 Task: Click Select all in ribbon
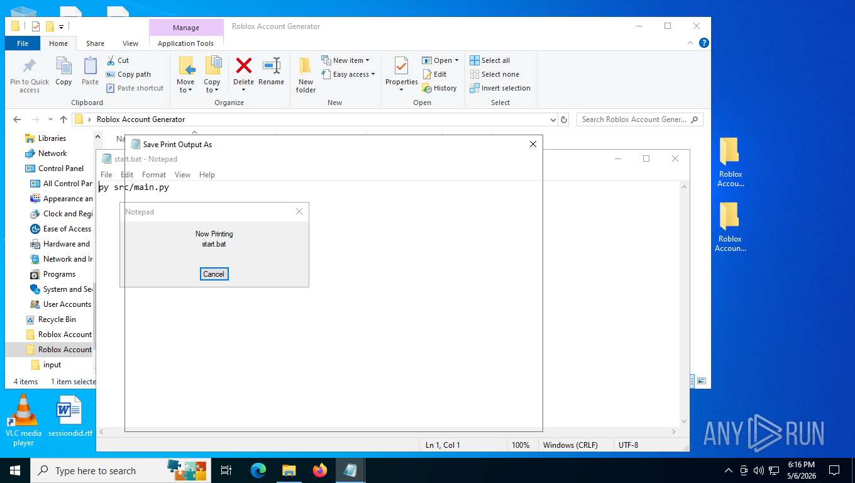pyautogui.click(x=490, y=60)
